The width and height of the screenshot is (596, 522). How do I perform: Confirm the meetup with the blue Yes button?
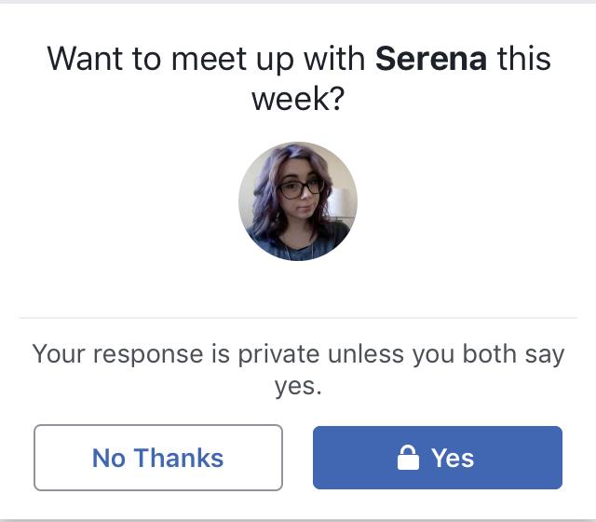click(438, 458)
